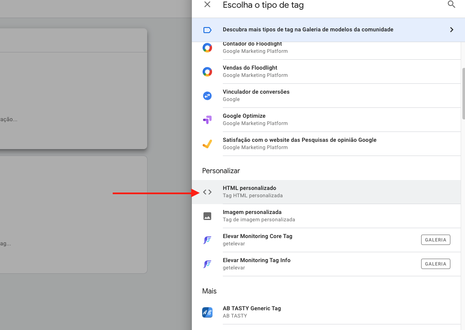465x330 pixels.
Task: Select HTML personalizado tag type
Action: tap(326, 192)
